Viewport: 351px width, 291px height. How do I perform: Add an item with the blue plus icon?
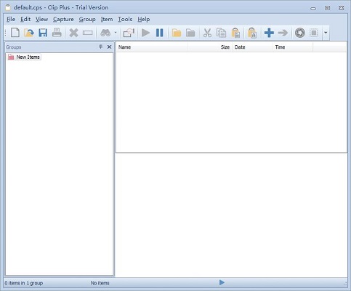click(x=269, y=33)
